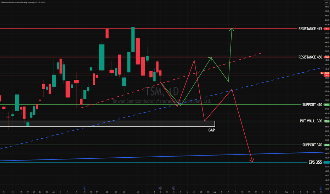Select the RESISTANCE 475 label
Image resolution: width=330 pixels, height=194 pixels.
click(310, 29)
